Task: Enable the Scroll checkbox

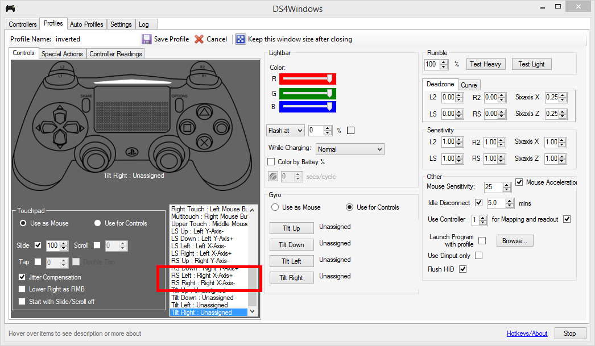Action: pyautogui.click(x=97, y=245)
